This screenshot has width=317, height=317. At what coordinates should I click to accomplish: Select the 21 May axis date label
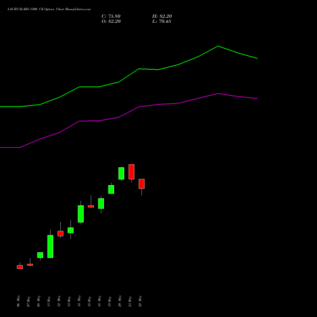point(130,301)
